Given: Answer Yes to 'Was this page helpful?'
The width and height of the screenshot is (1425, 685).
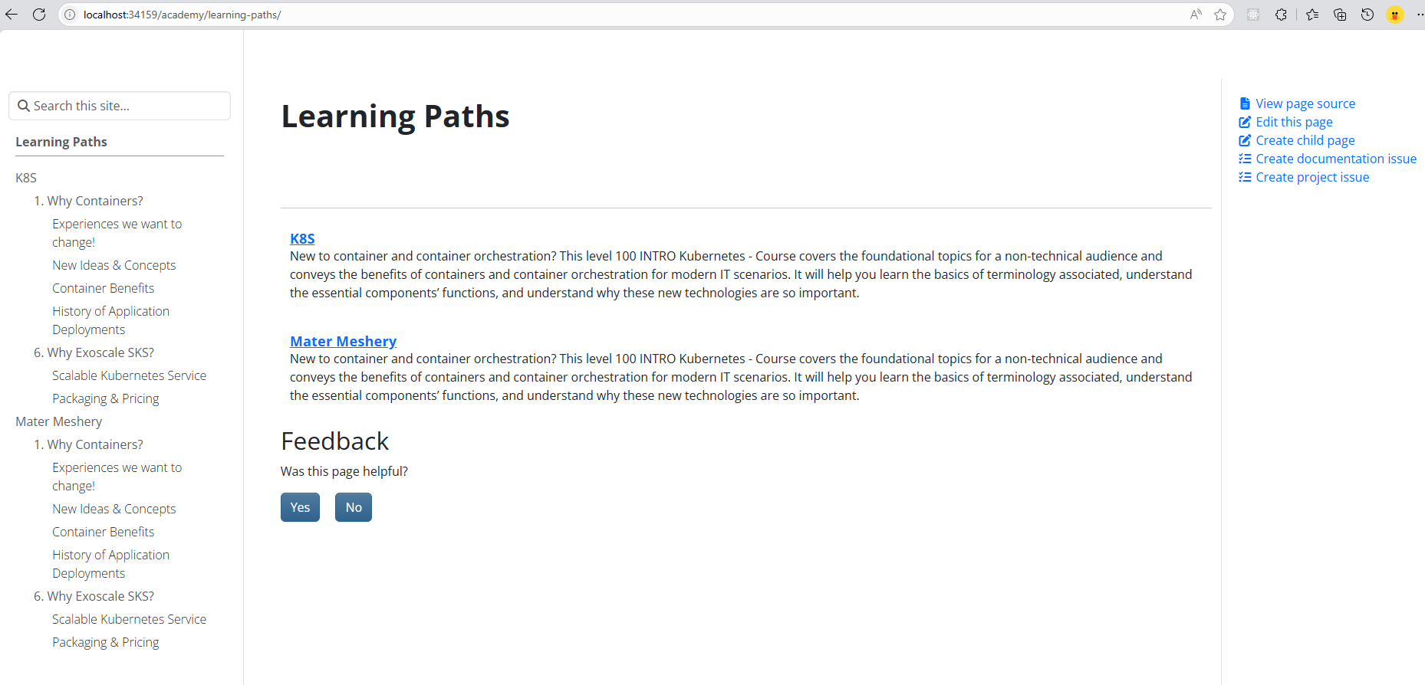Looking at the screenshot, I should pyautogui.click(x=300, y=506).
